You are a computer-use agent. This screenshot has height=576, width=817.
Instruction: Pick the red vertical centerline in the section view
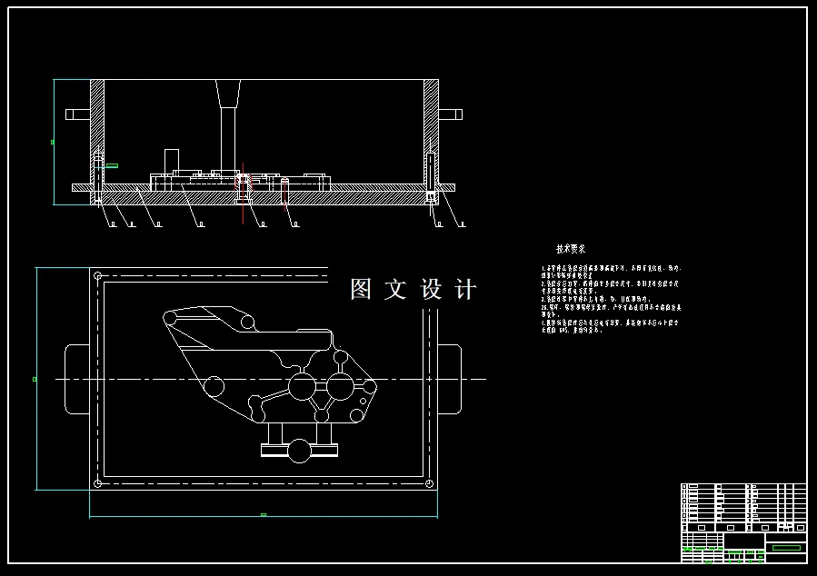(x=243, y=194)
